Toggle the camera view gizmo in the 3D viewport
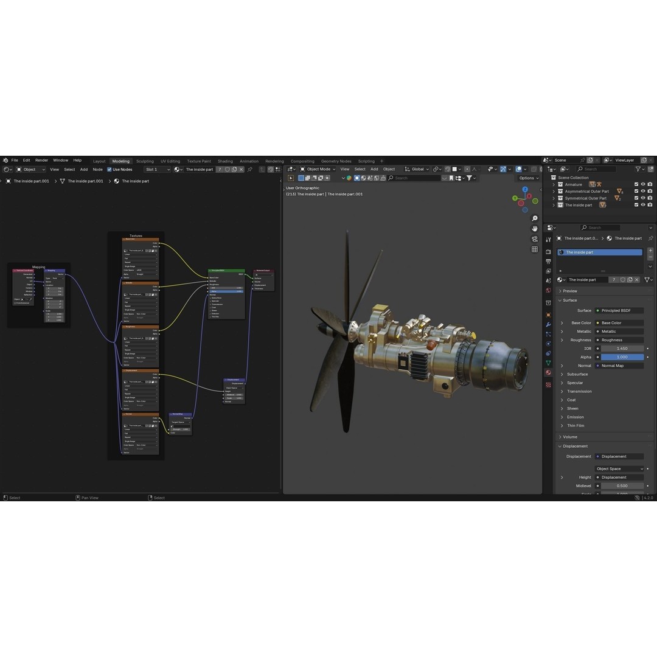The image size is (657, 657). tap(535, 239)
